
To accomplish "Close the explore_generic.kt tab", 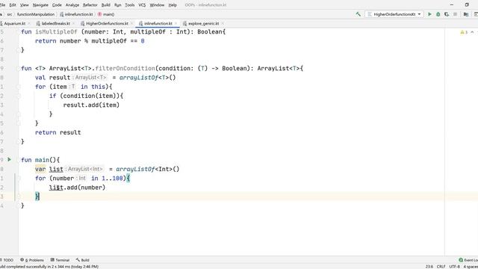I will pos(223,23).
